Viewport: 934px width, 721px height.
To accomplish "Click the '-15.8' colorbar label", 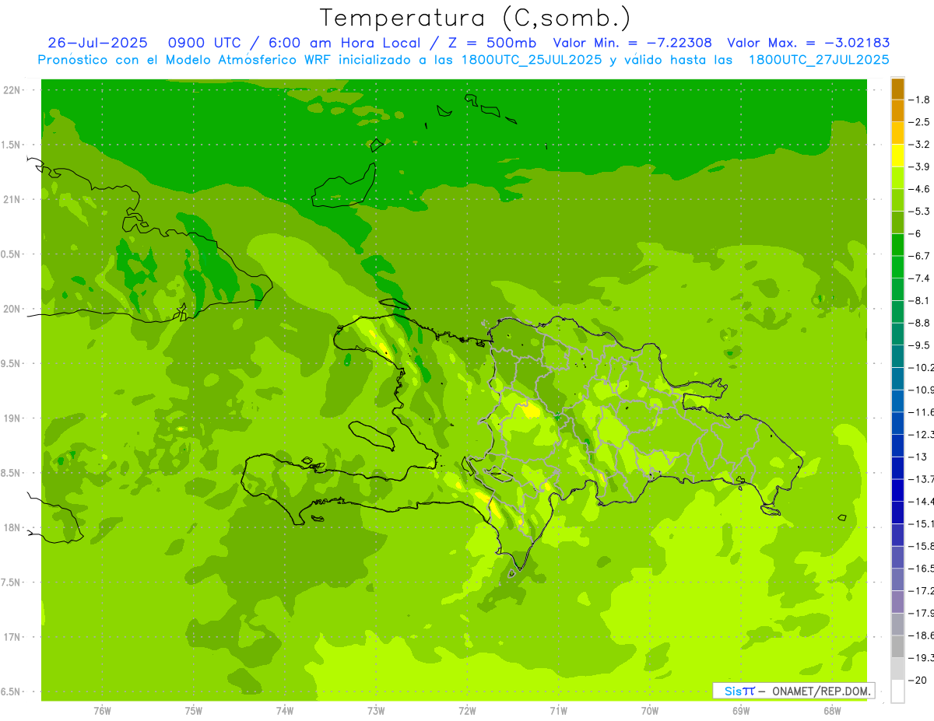I will (x=921, y=547).
